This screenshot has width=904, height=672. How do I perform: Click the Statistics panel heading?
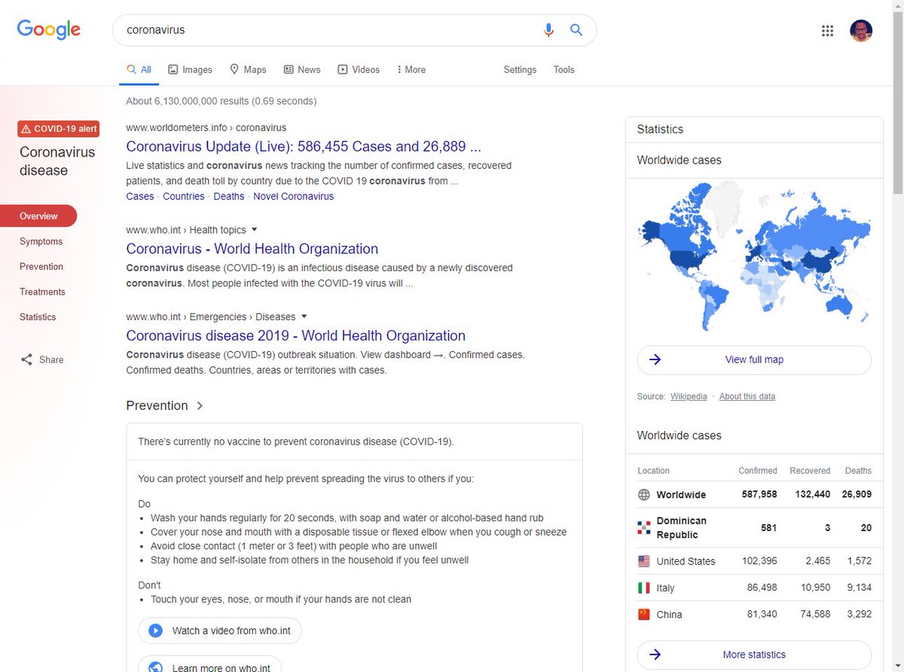click(660, 129)
